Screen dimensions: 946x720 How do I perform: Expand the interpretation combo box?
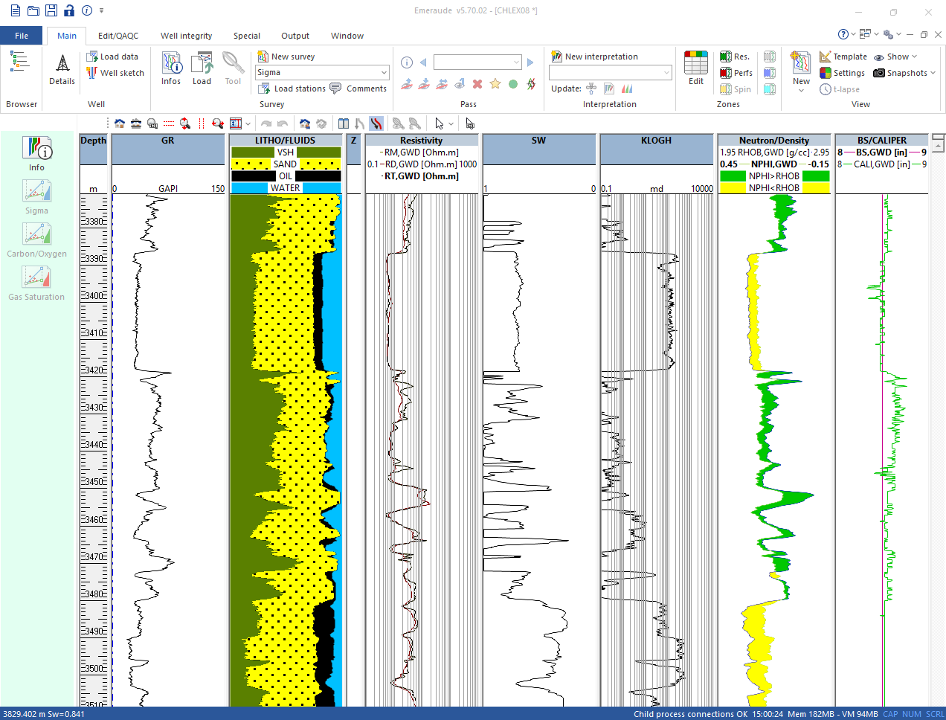click(666, 72)
